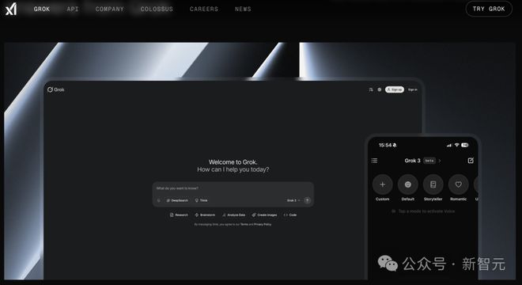Toggle Think mode with the lightbulb

[202, 200]
